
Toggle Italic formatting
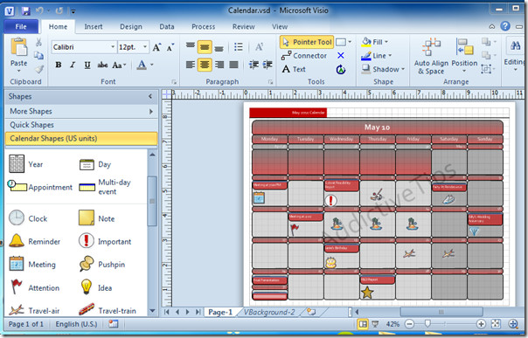73,65
